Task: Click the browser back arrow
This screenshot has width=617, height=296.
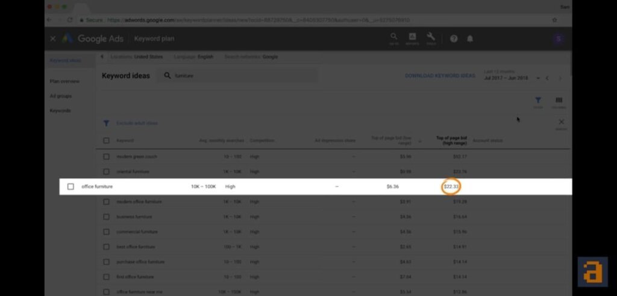Action: click(49, 20)
